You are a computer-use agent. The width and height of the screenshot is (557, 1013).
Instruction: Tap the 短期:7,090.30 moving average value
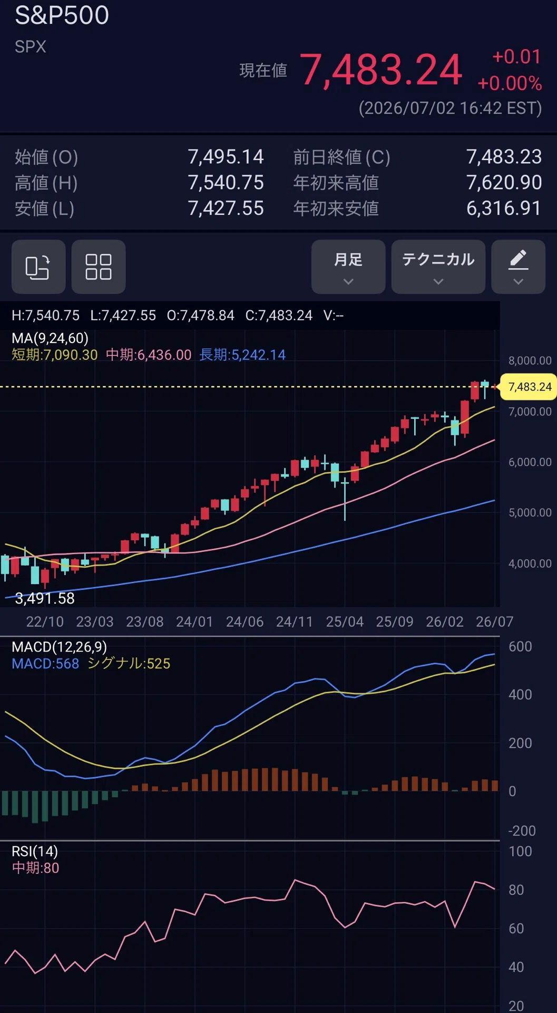[x=55, y=355]
